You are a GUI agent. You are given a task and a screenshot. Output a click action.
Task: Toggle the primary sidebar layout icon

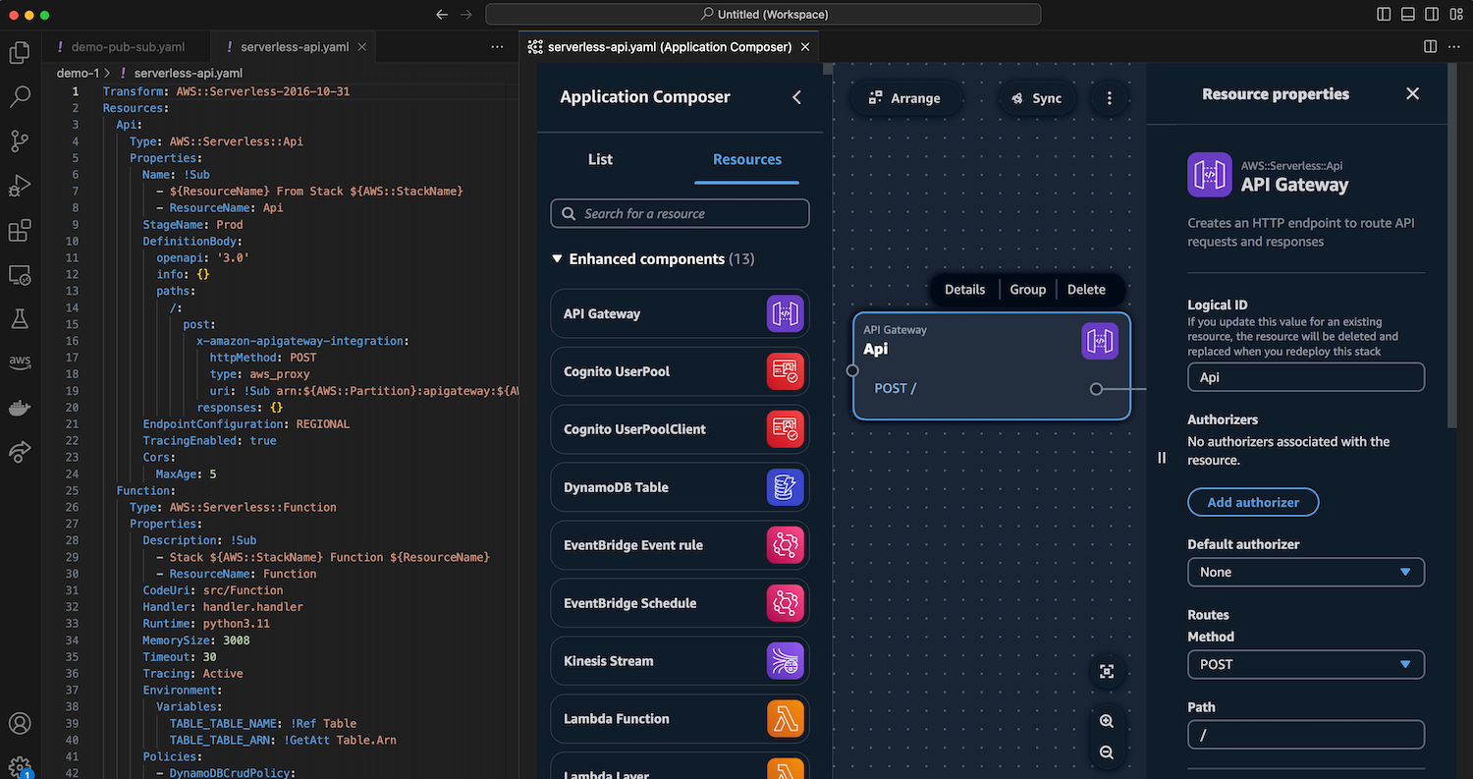tap(1384, 15)
